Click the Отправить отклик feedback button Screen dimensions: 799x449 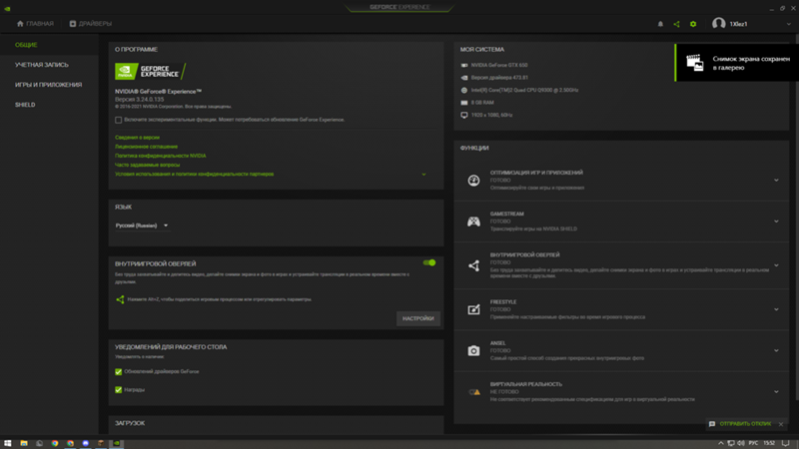[x=745, y=424]
